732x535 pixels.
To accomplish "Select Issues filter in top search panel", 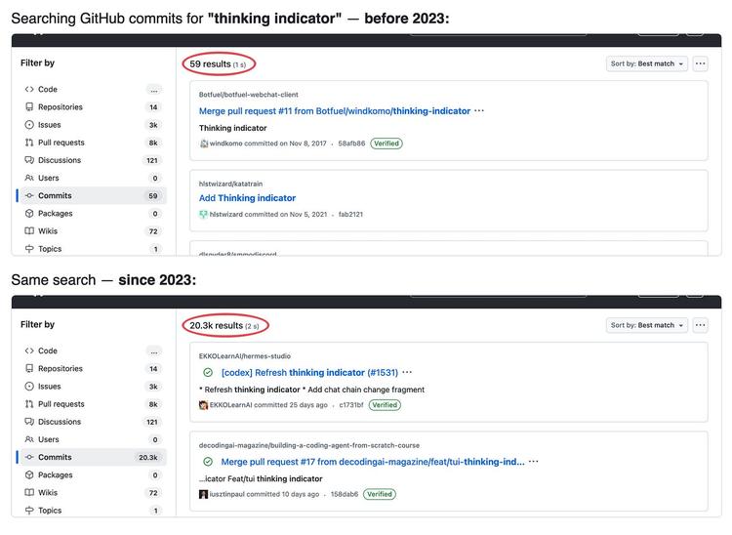I will 92,125.
